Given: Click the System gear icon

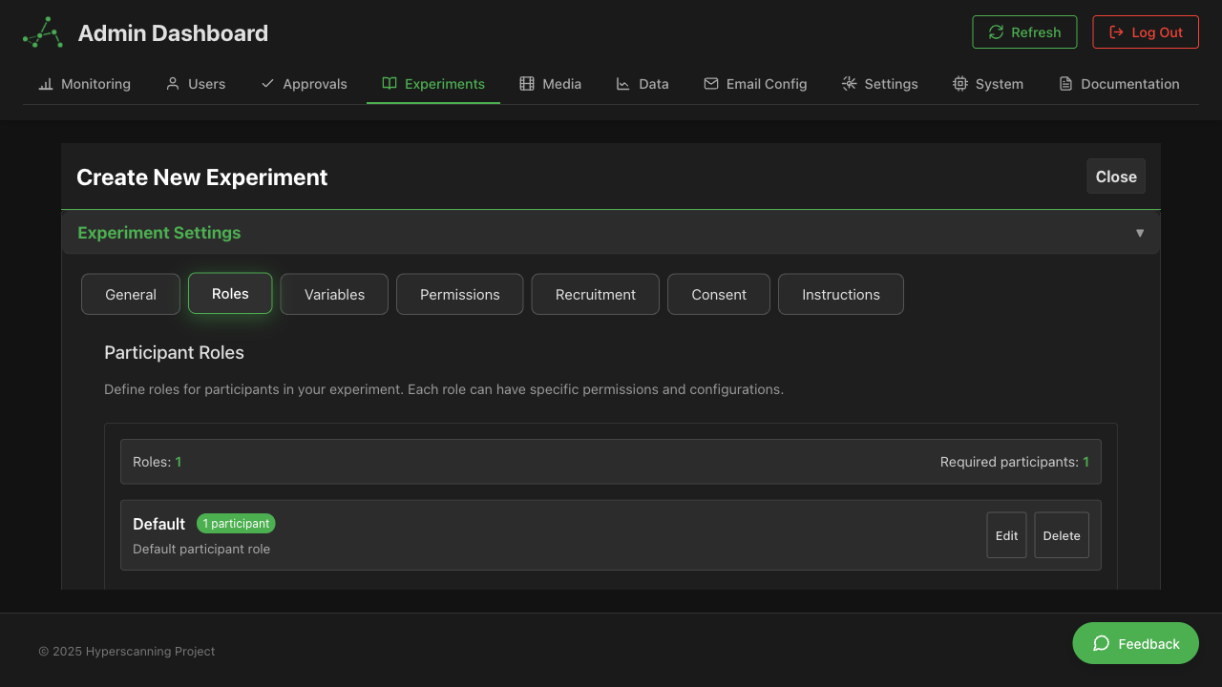Looking at the screenshot, I should pyautogui.click(x=959, y=84).
